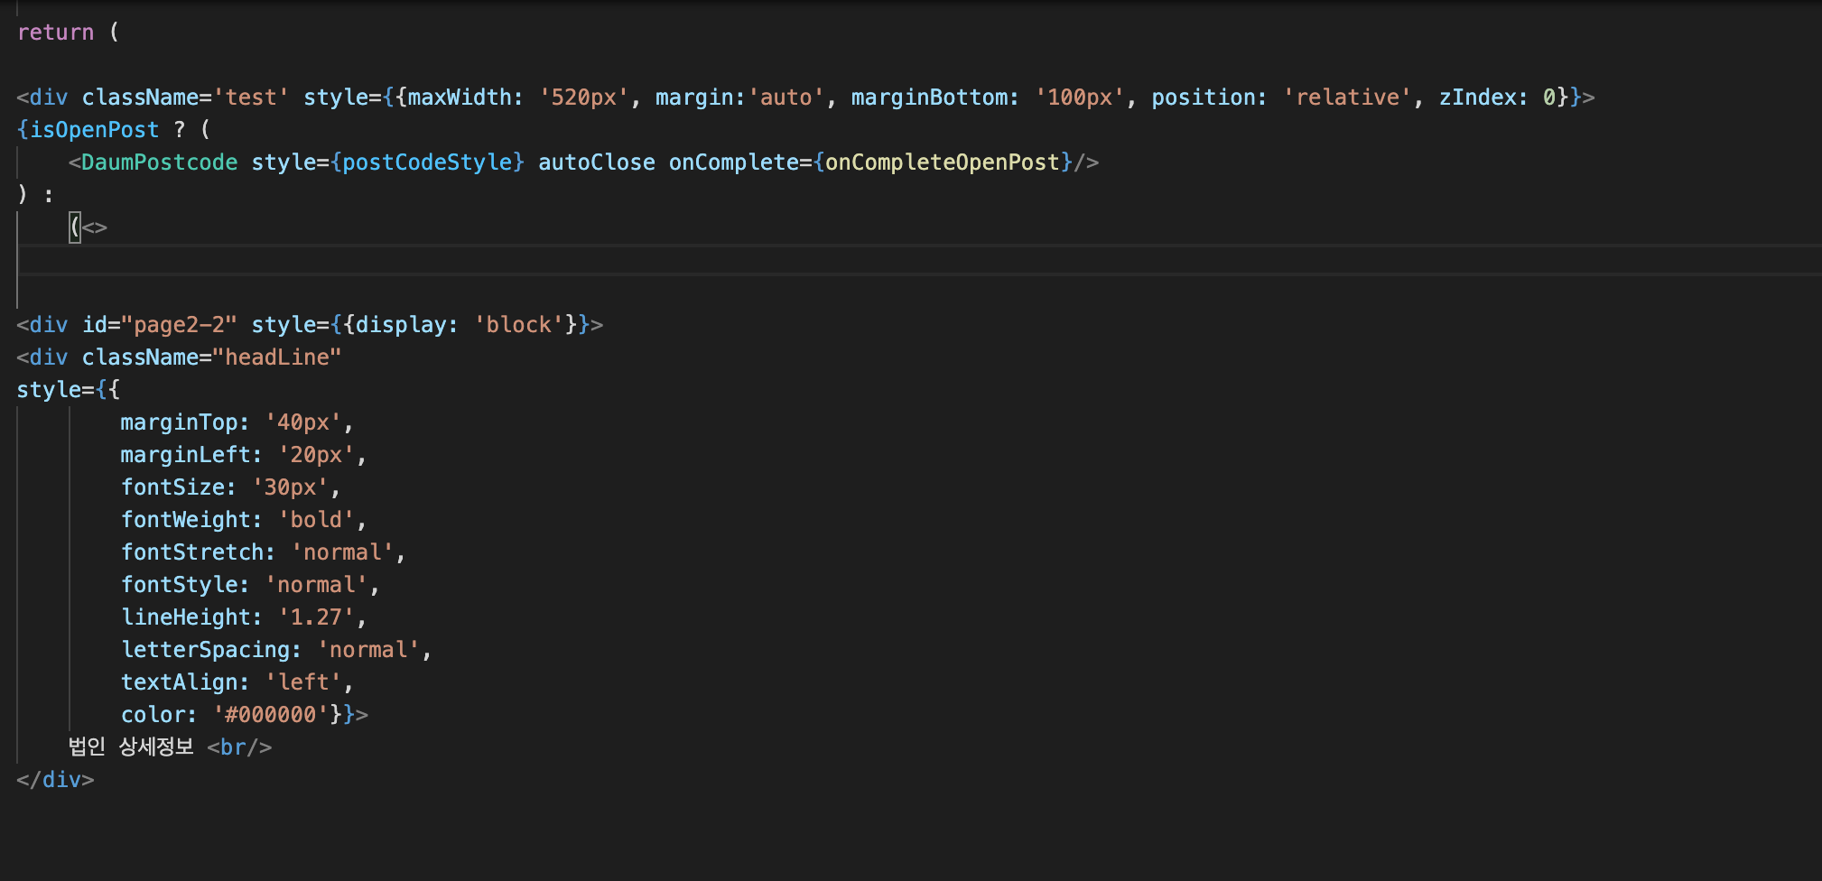
Task: Click the empty fragment tag <>
Action: (x=94, y=227)
